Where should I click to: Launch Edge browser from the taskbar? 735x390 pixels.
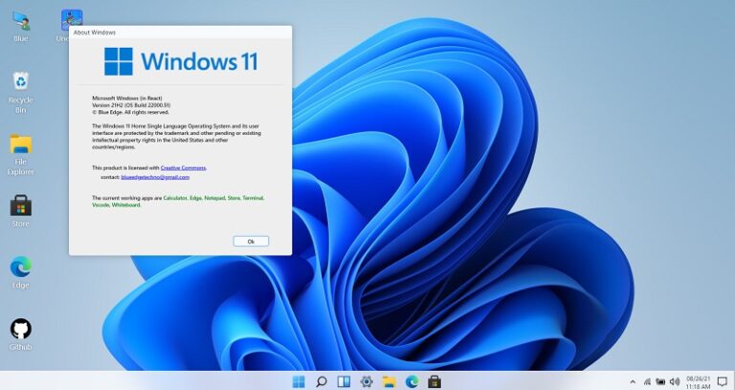[412, 381]
